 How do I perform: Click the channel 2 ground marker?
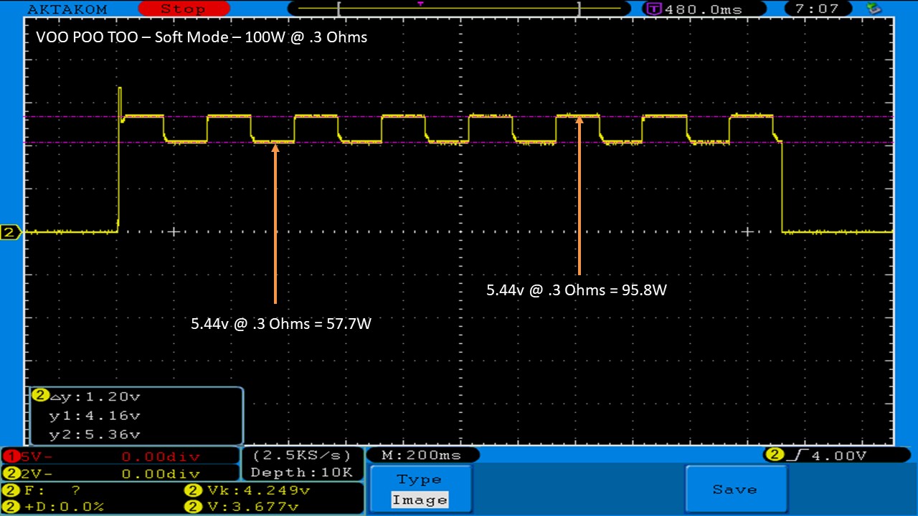coord(11,232)
